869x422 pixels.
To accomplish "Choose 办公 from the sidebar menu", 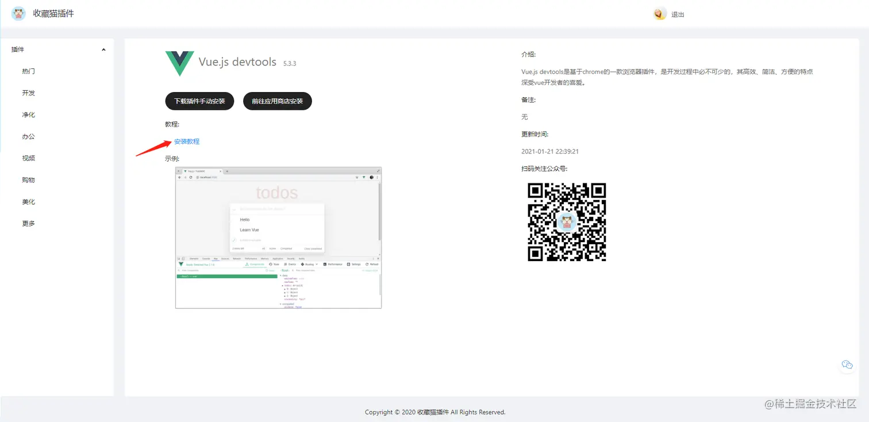I will [29, 137].
